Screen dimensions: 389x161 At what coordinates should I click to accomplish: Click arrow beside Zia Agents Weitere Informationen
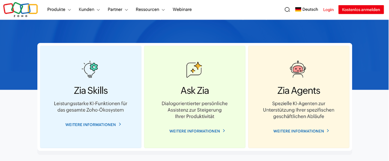pos(328,131)
